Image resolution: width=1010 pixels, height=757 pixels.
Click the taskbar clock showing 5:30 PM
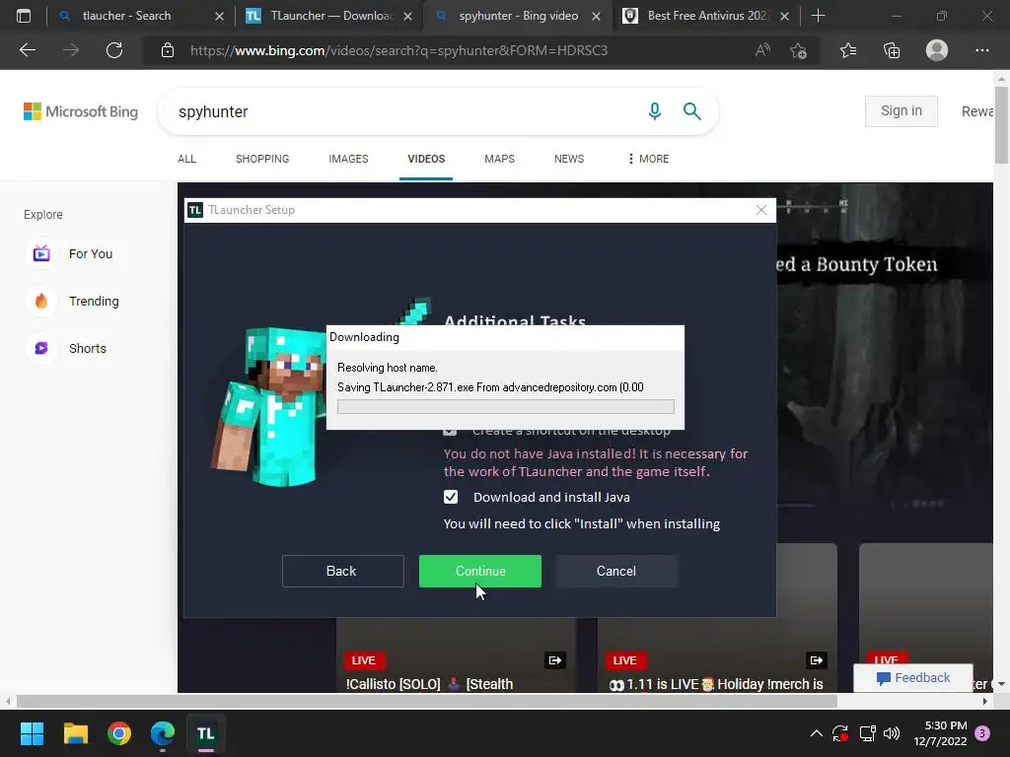click(x=940, y=733)
